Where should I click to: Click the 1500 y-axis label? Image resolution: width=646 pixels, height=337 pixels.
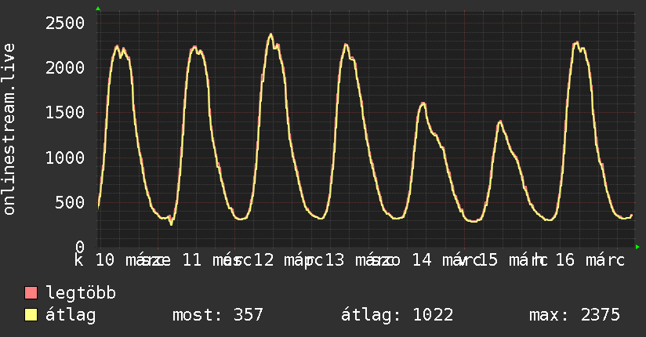[65, 113]
